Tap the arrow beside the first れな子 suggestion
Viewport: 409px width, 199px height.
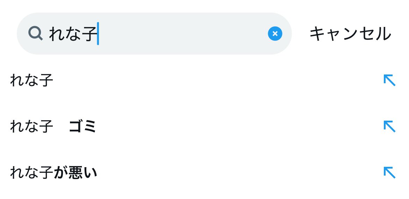click(389, 80)
